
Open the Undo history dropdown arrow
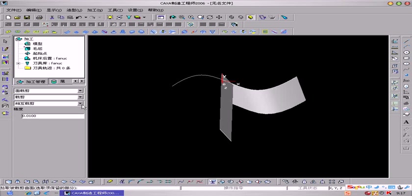point(86,17)
